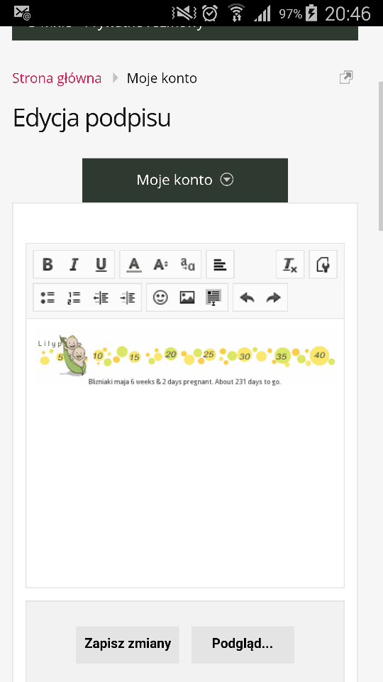The width and height of the screenshot is (383, 682).
Task: Open the font family selector
Action: point(187,264)
